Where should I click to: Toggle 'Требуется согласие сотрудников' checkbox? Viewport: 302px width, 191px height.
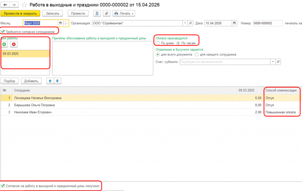3,31
